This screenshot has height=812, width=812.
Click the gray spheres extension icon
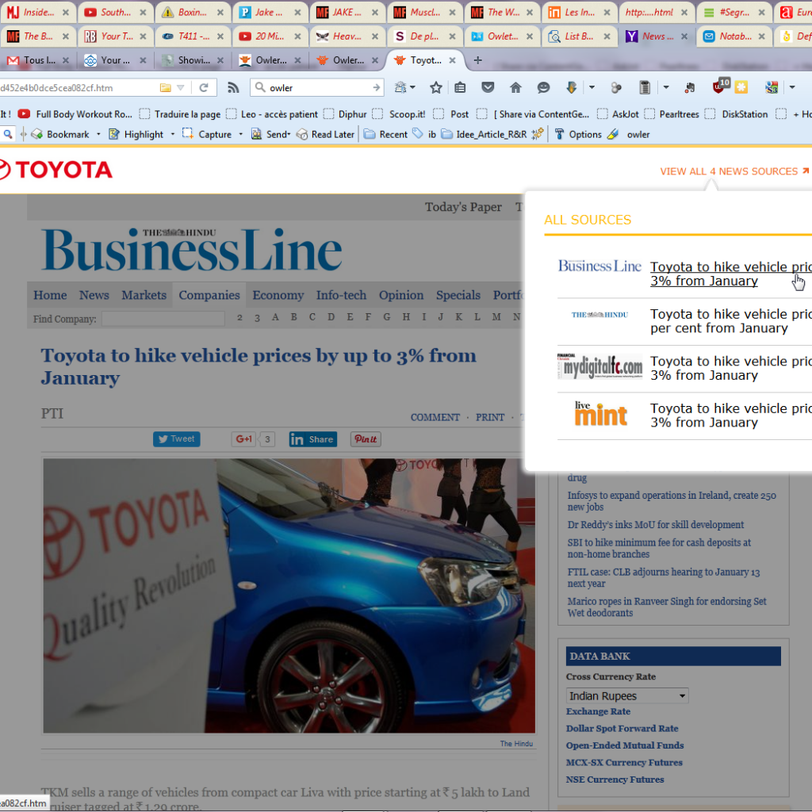[616, 87]
